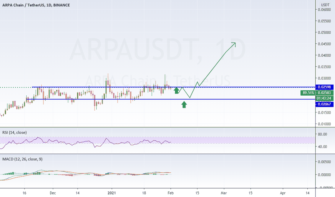Click the 0.03000 price axis label
The image size is (335, 197).
(x=324, y=78)
